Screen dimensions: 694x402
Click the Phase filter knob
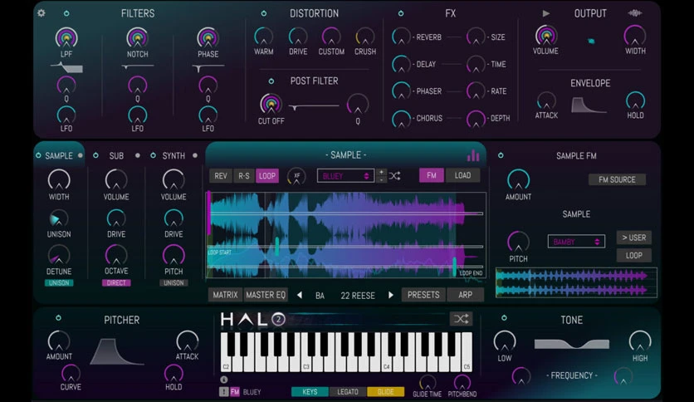tap(208, 38)
